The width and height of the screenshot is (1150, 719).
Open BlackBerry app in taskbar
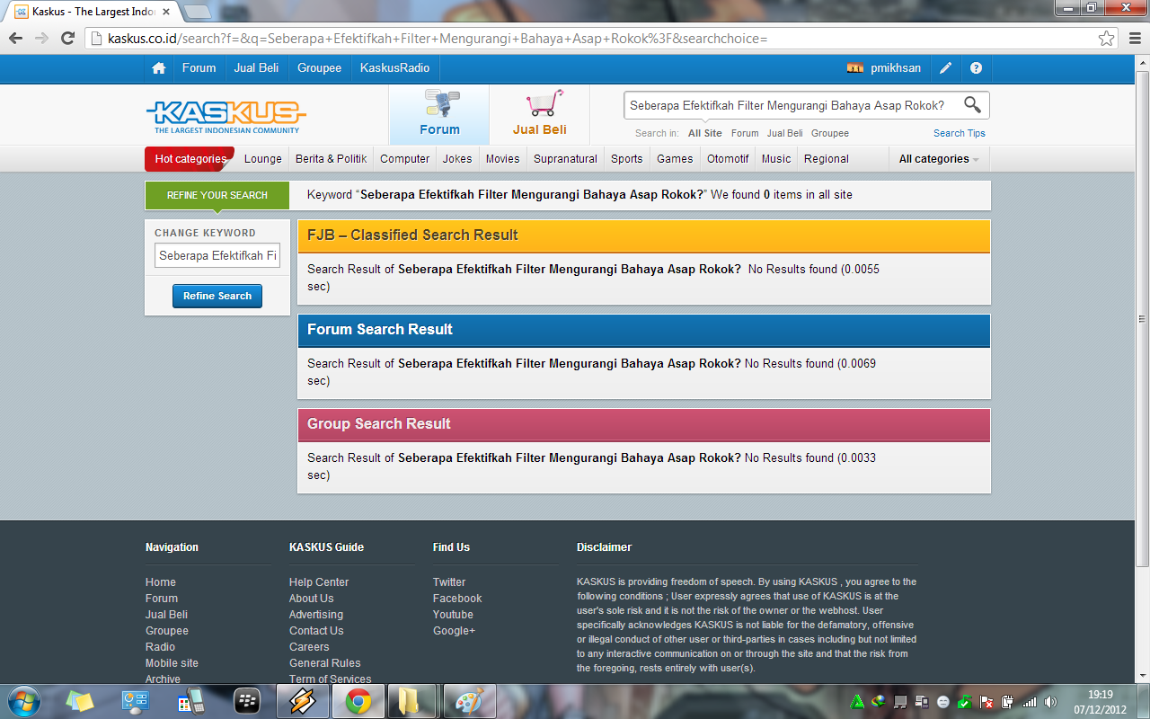[x=247, y=701]
